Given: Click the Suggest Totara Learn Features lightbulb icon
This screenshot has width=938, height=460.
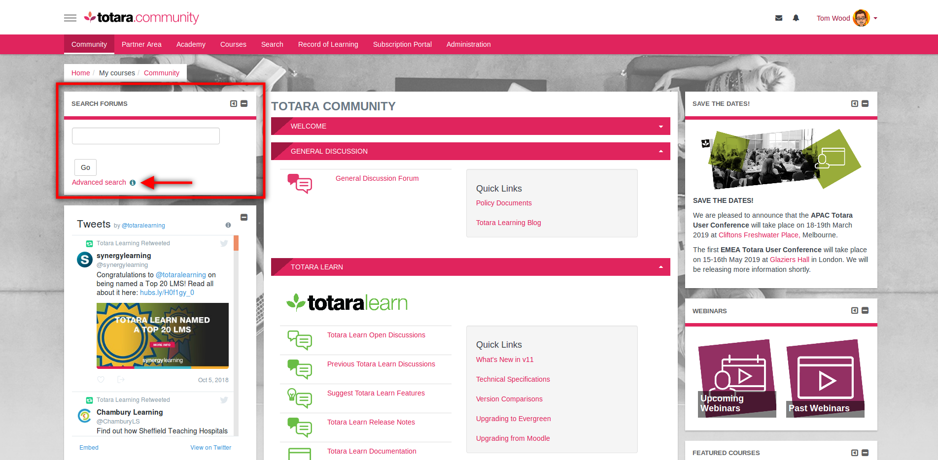Looking at the screenshot, I should [x=300, y=398].
